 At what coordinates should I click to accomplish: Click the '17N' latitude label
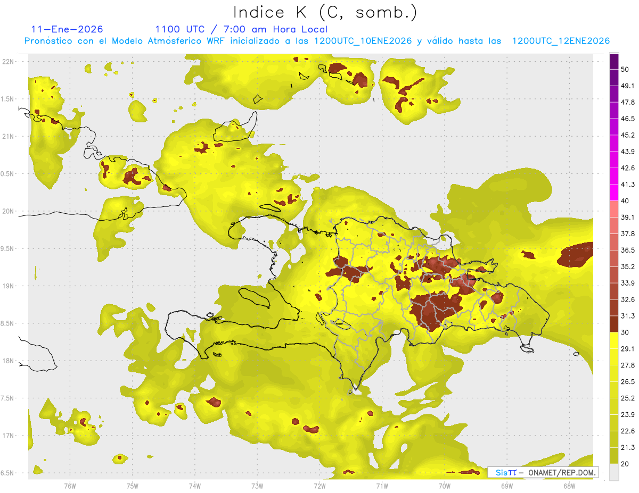[9, 436]
